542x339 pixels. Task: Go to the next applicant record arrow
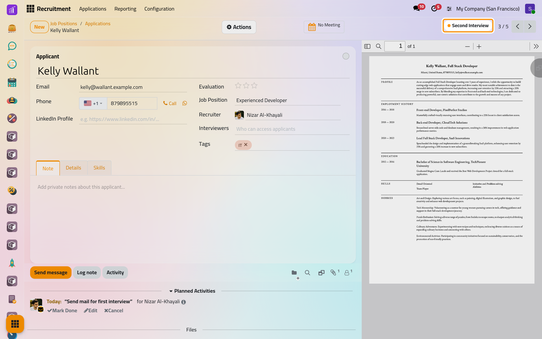coord(530,27)
